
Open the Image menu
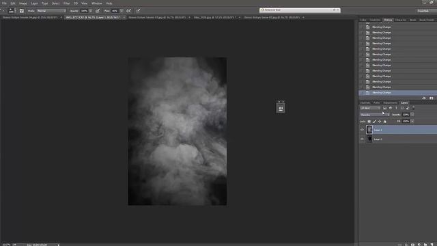[23, 3]
